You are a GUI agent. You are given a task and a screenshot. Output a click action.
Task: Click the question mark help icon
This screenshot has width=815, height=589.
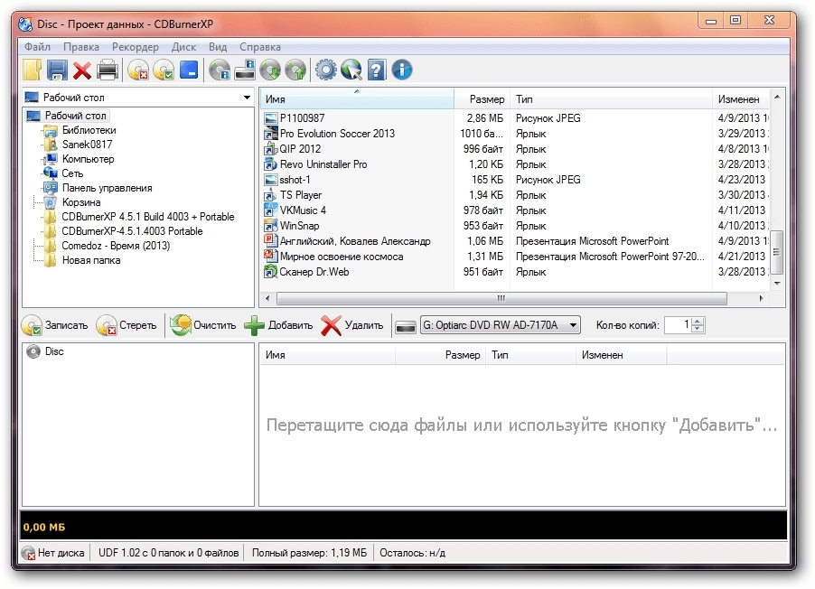coord(376,70)
